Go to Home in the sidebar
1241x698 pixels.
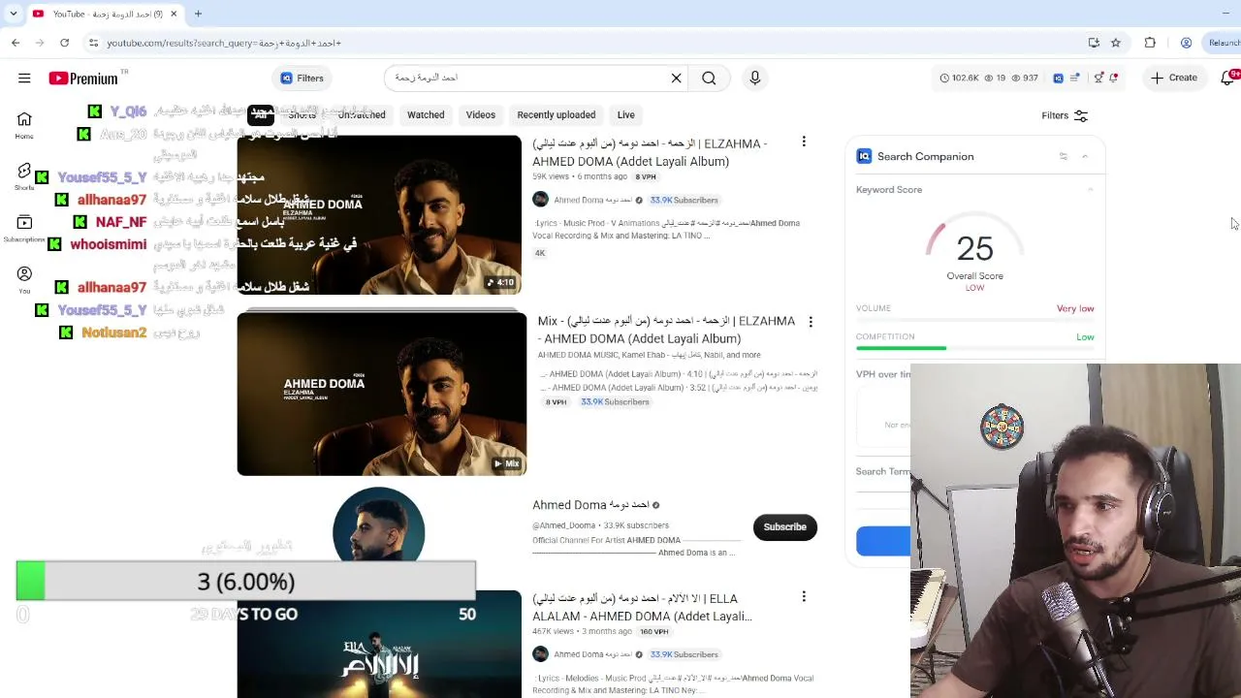pyautogui.click(x=24, y=124)
